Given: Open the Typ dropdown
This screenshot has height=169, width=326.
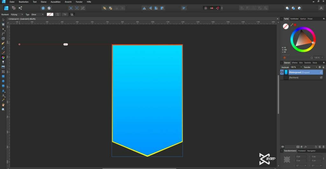Looking at the screenshot, I should (37, 14).
